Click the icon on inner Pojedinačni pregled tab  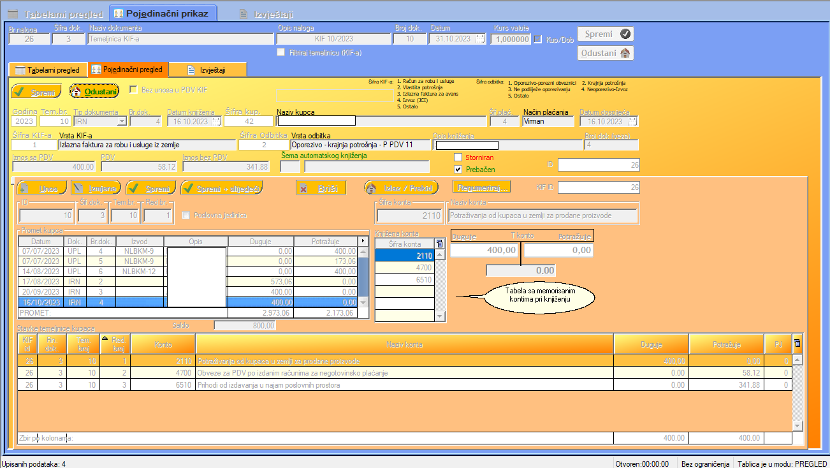pyautogui.click(x=96, y=69)
